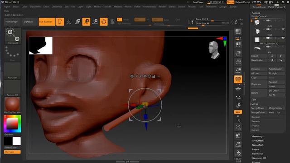Click the QuickSave button
Screen dimensions: 290x163
[198, 2]
